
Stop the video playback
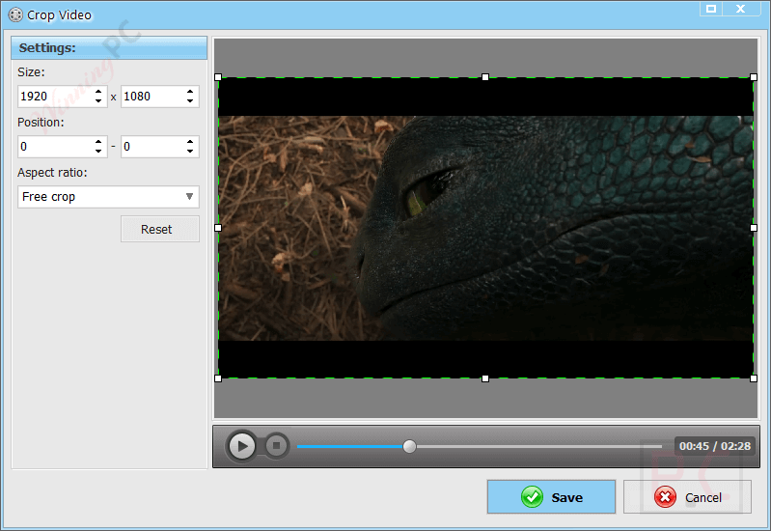[276, 446]
